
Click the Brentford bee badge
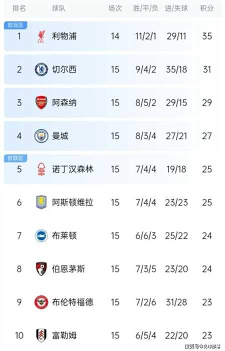[x=41, y=302]
